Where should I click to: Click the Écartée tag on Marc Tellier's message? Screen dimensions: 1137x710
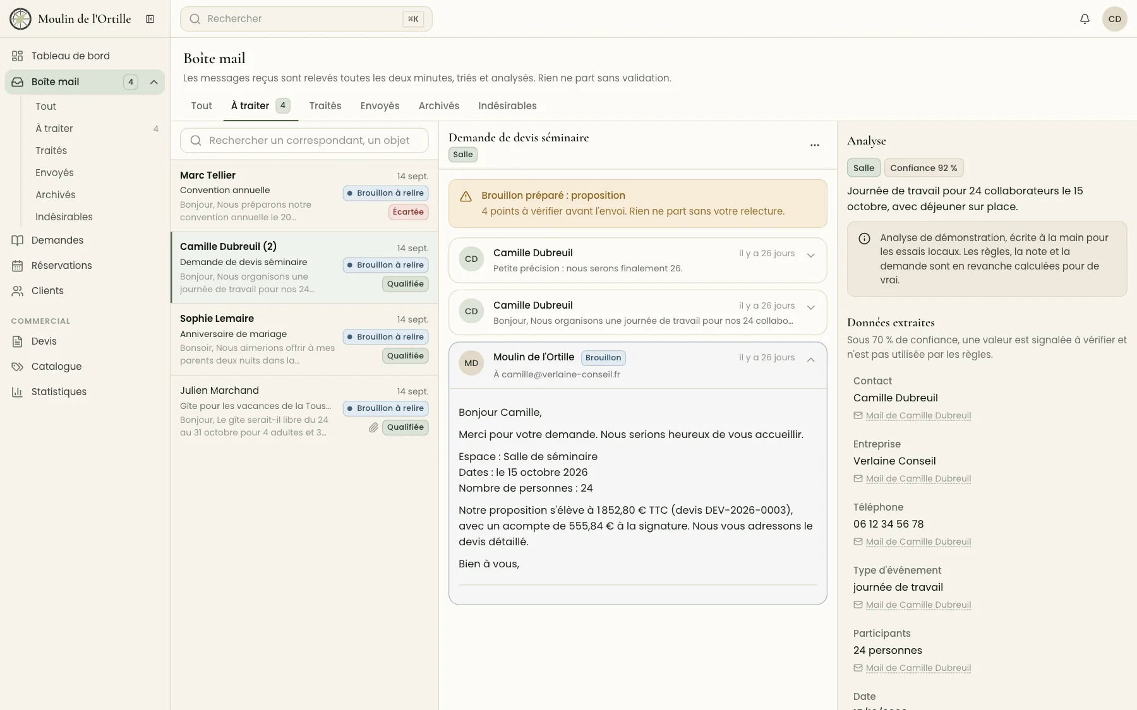(x=408, y=212)
